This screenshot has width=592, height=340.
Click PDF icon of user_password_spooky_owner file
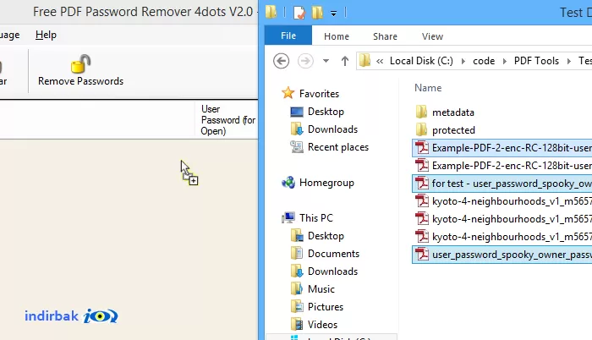(422, 255)
